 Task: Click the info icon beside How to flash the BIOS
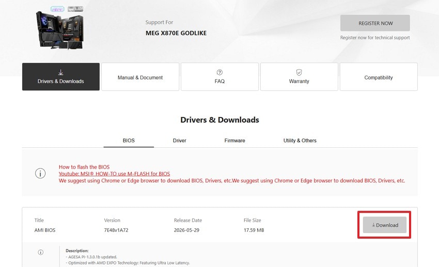coord(40,173)
